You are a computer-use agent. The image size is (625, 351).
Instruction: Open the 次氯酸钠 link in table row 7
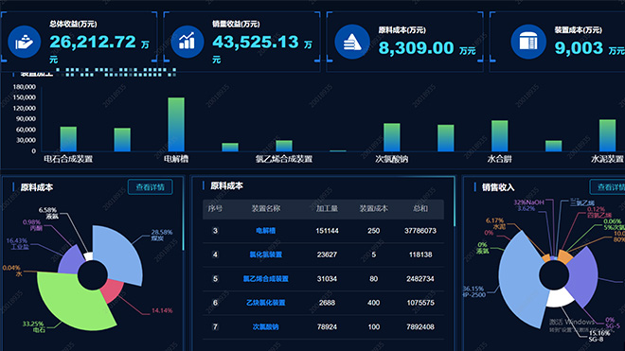point(265,326)
